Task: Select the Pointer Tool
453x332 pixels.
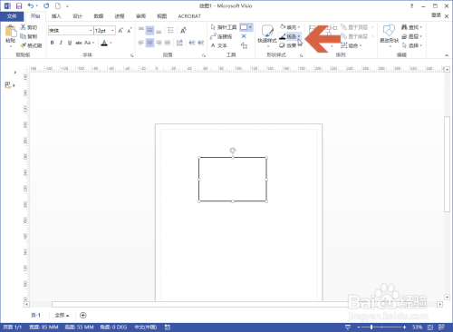Action: (x=224, y=27)
